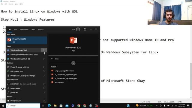The height and width of the screenshot is (108, 192).
Task: Expand PowerShell Developer Settings chevron
Action: point(44,76)
